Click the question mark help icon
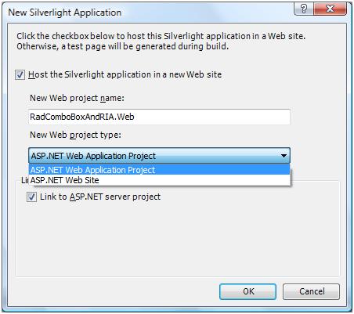Image resolution: width=354 pixels, height=314 pixels. [x=304, y=9]
